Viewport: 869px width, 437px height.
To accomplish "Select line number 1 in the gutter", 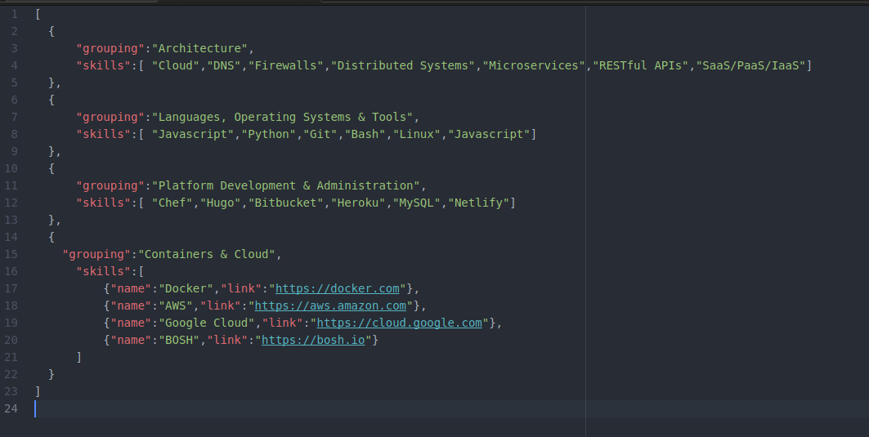I will [x=14, y=15].
